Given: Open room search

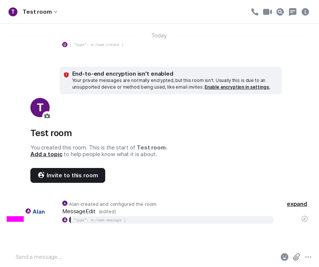Looking at the screenshot, I should (280, 12).
